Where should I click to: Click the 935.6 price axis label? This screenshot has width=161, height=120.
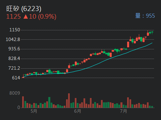[x=14, y=49]
